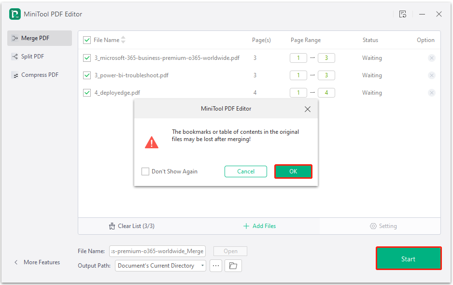The width and height of the screenshot is (453, 285).
Task: Minimize the MiniTool PDF Editor window
Action: [x=422, y=14]
